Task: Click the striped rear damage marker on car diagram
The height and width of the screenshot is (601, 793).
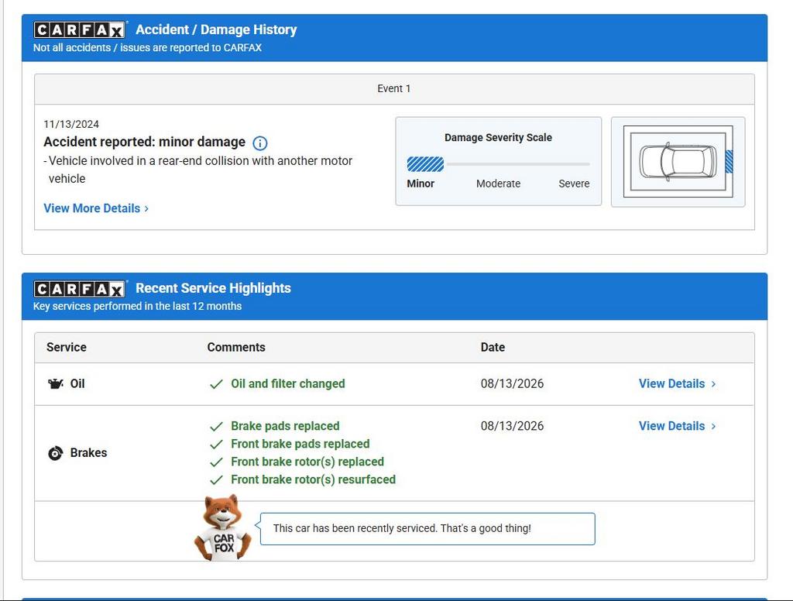Action: [729, 161]
